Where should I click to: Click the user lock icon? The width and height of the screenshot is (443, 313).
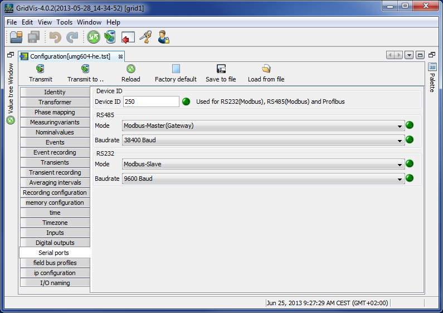click(163, 37)
